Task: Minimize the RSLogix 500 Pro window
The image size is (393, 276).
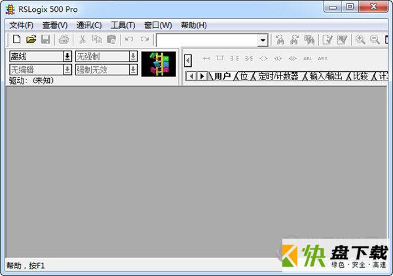Action: coord(333,7)
